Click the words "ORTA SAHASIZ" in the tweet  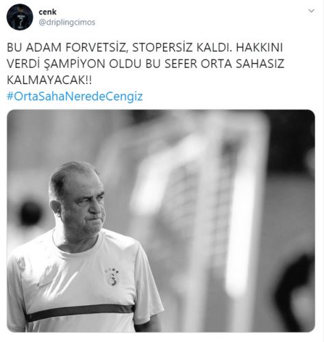pyautogui.click(x=242, y=64)
